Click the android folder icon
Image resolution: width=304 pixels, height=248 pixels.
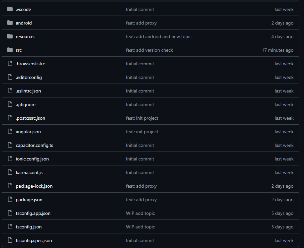coord(10,23)
